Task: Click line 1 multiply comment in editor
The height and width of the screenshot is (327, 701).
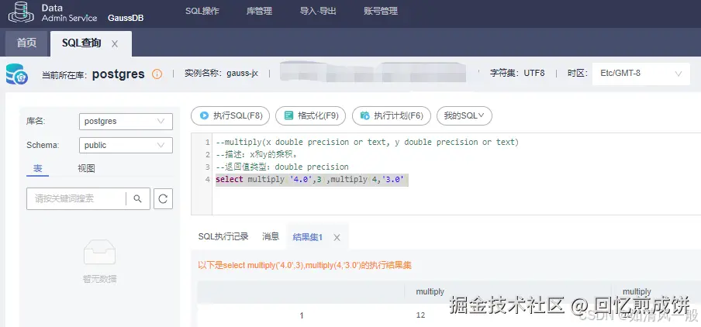Action: (x=367, y=142)
